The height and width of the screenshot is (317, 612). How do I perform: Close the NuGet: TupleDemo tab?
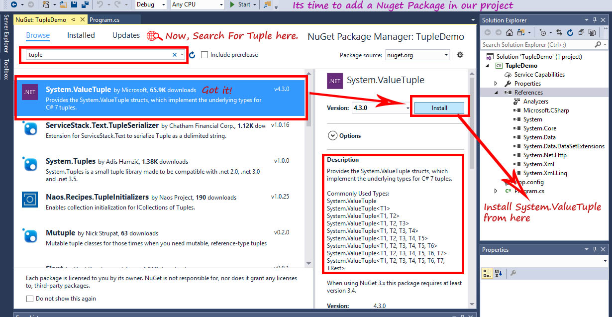pyautogui.click(x=82, y=20)
